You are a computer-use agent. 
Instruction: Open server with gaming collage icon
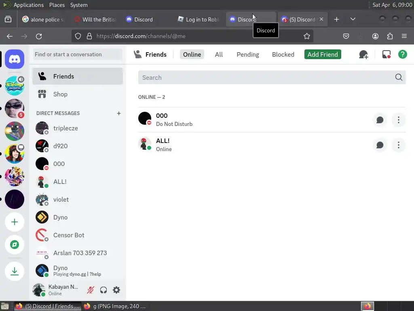click(15, 177)
